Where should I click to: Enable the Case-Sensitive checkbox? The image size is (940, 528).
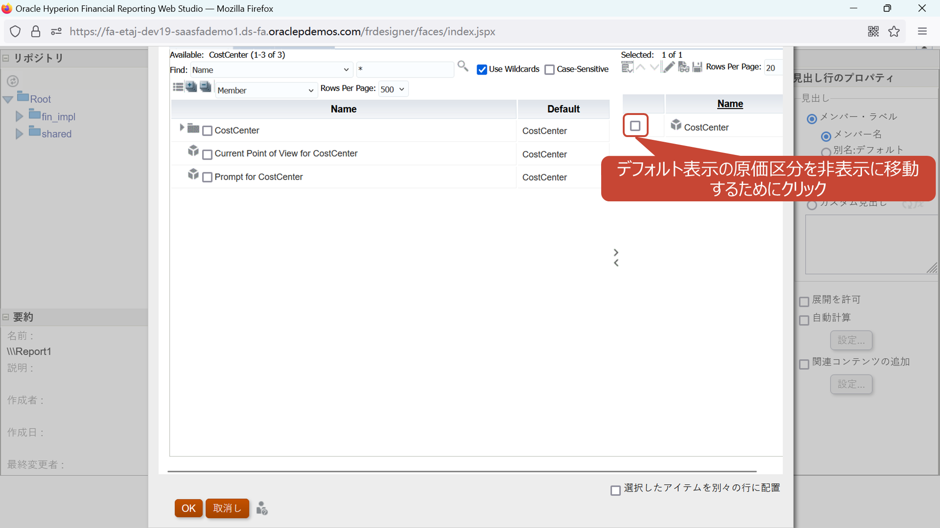click(549, 69)
